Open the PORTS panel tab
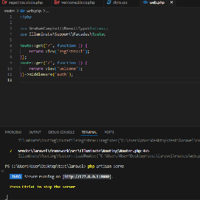 point(109,132)
